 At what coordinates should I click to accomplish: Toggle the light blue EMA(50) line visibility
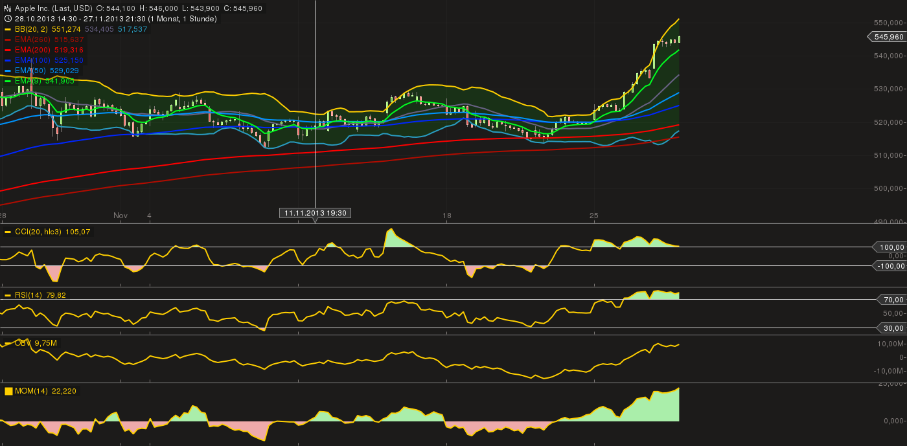(7, 70)
